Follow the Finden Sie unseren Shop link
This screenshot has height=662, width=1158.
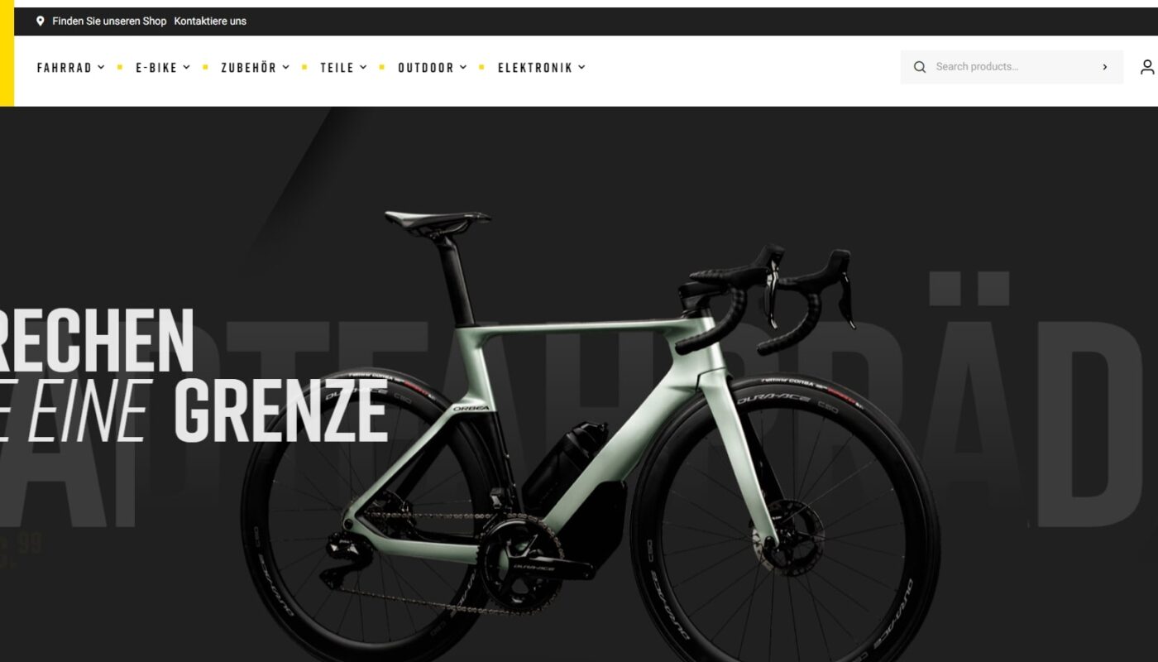(x=109, y=21)
